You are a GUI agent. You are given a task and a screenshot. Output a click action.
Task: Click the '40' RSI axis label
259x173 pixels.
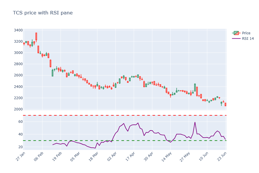coord(20,134)
